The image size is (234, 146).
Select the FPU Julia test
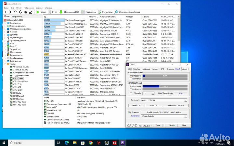coord(17,93)
